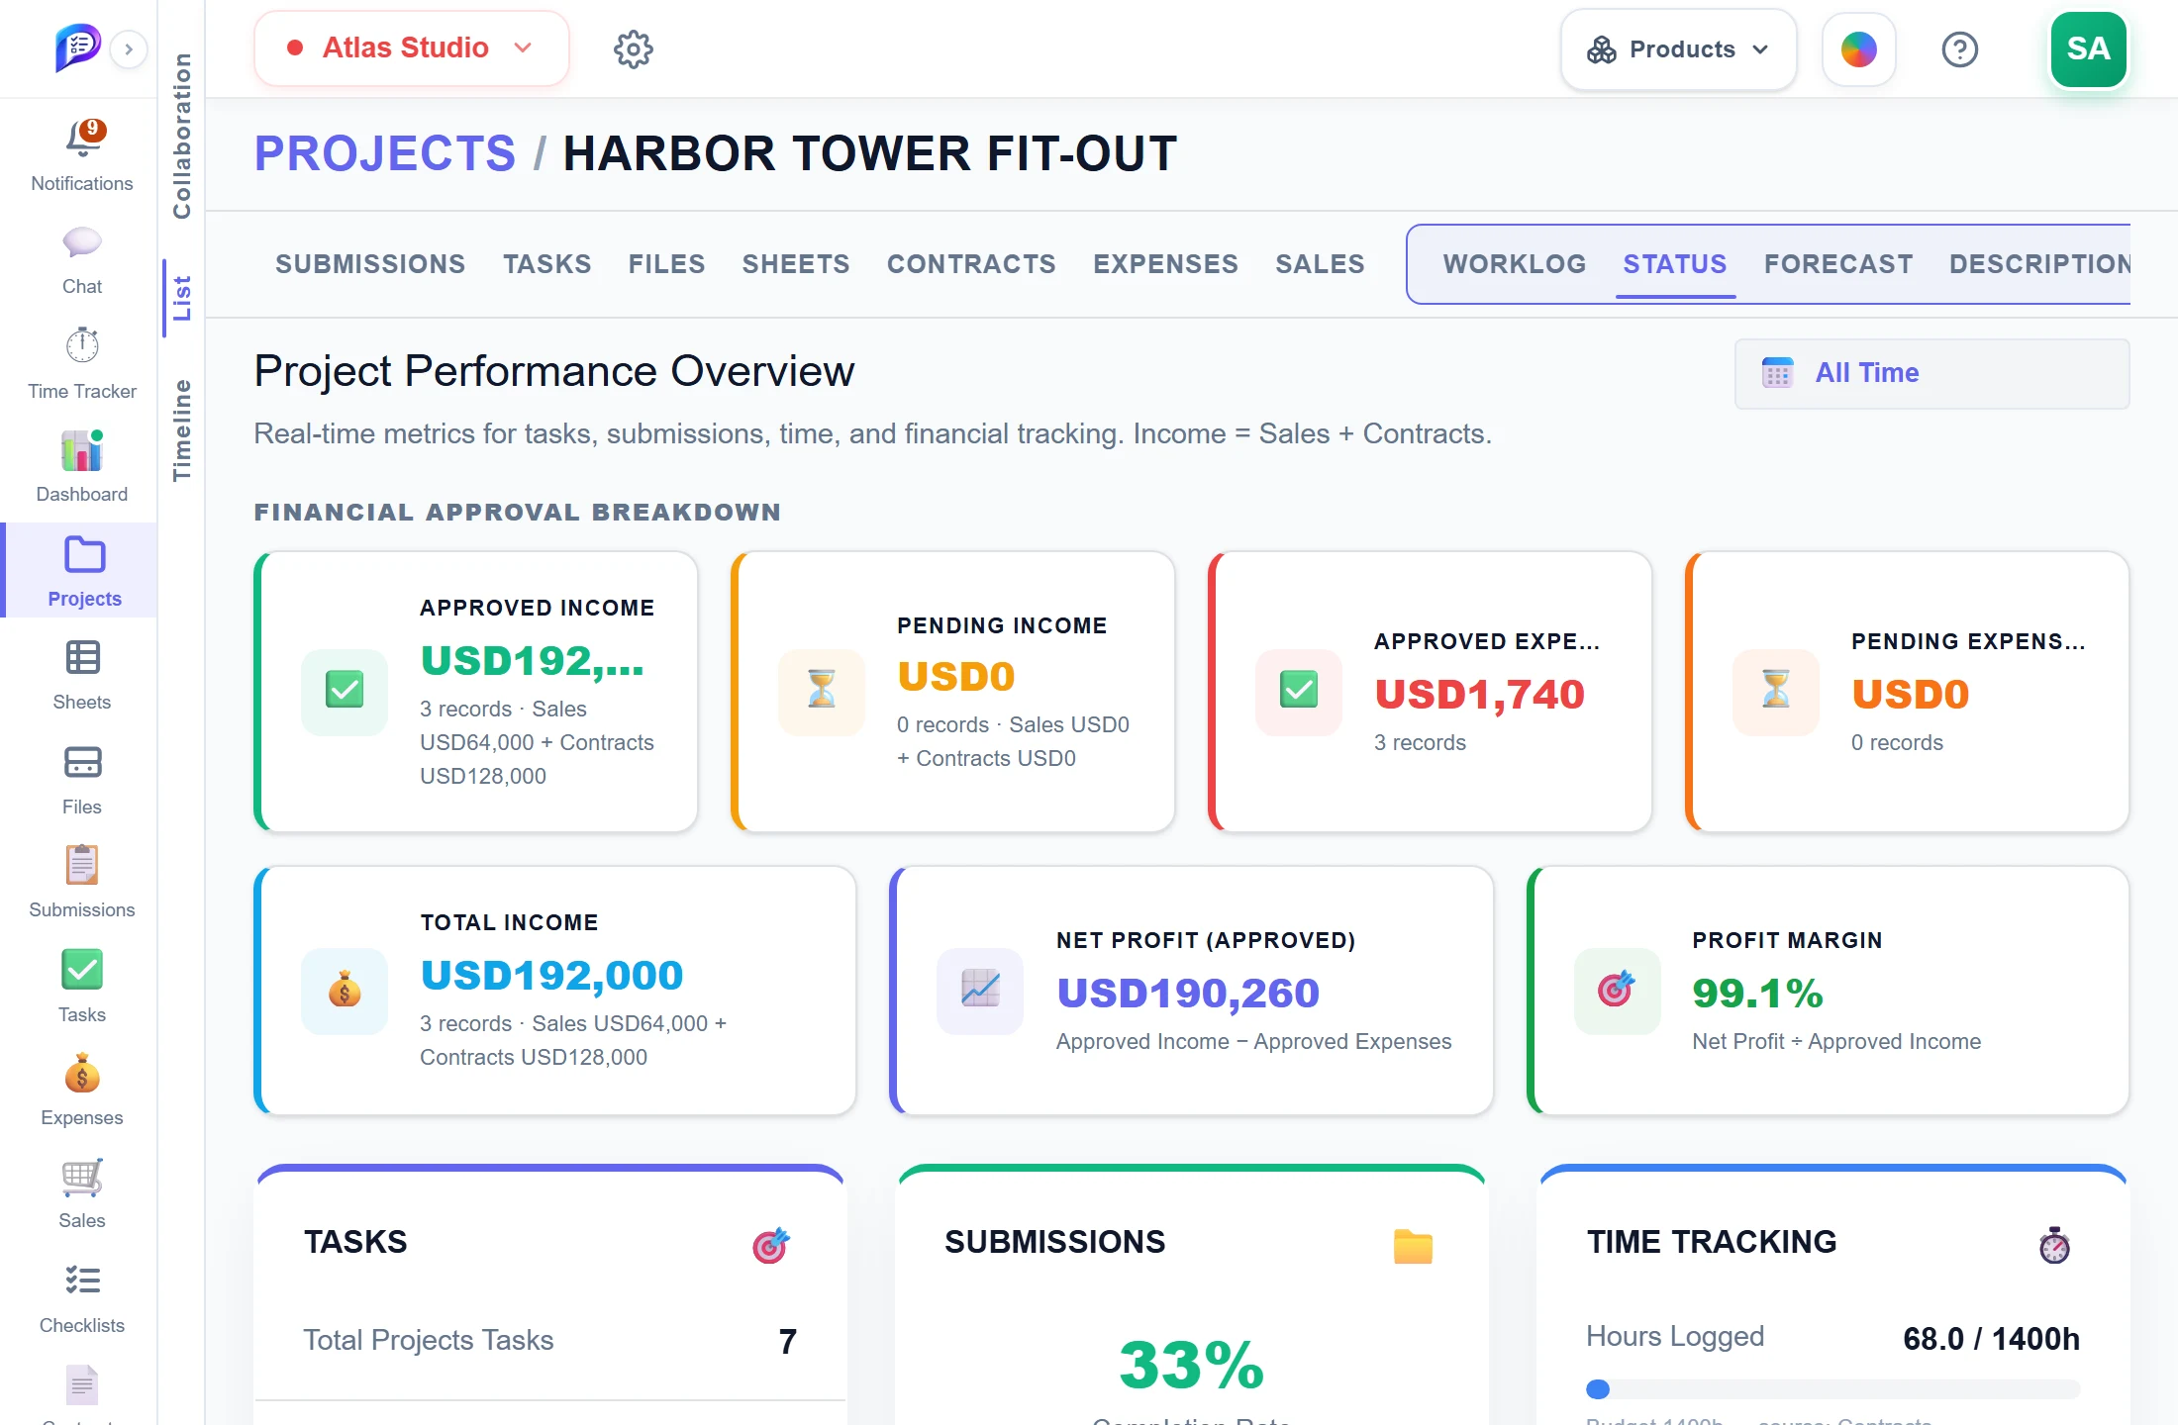This screenshot has height=1425, width=2178.
Task: Open Expenses money bag in sidebar
Action: pyautogui.click(x=82, y=1074)
